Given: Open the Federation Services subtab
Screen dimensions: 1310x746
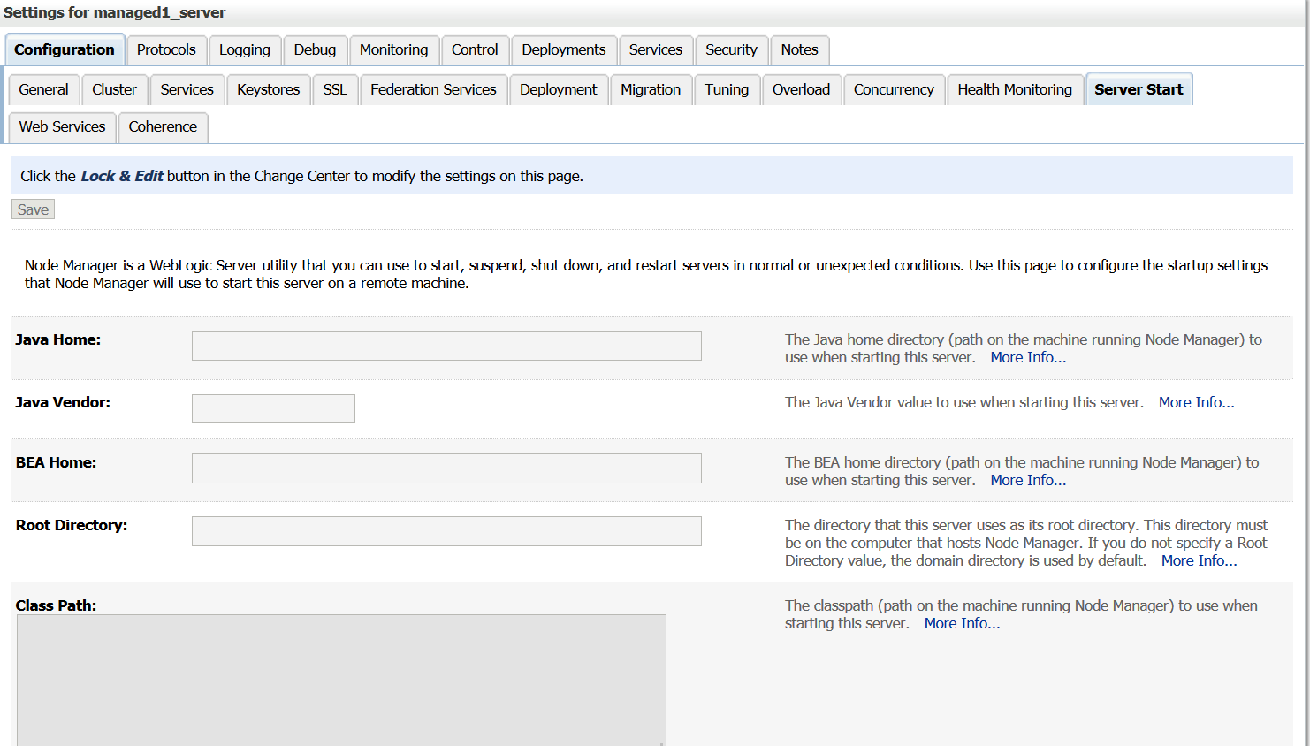Looking at the screenshot, I should 433,90.
